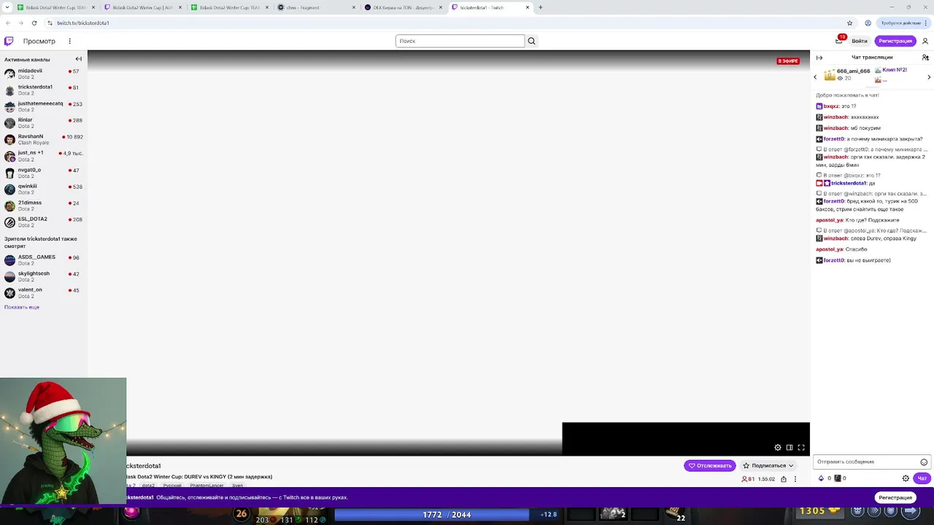The height and width of the screenshot is (525, 934).
Task: Click the twitch.tv address bar URL
Action: coord(83,23)
